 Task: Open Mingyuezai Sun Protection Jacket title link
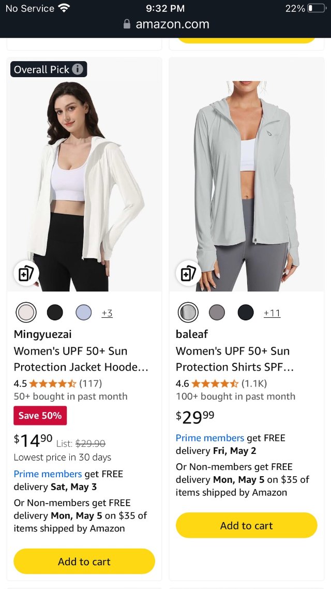click(81, 359)
